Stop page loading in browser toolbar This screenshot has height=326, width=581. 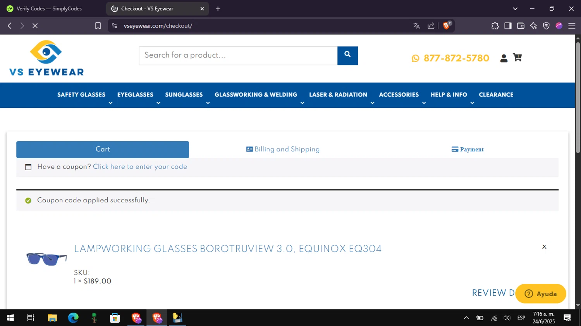35,26
